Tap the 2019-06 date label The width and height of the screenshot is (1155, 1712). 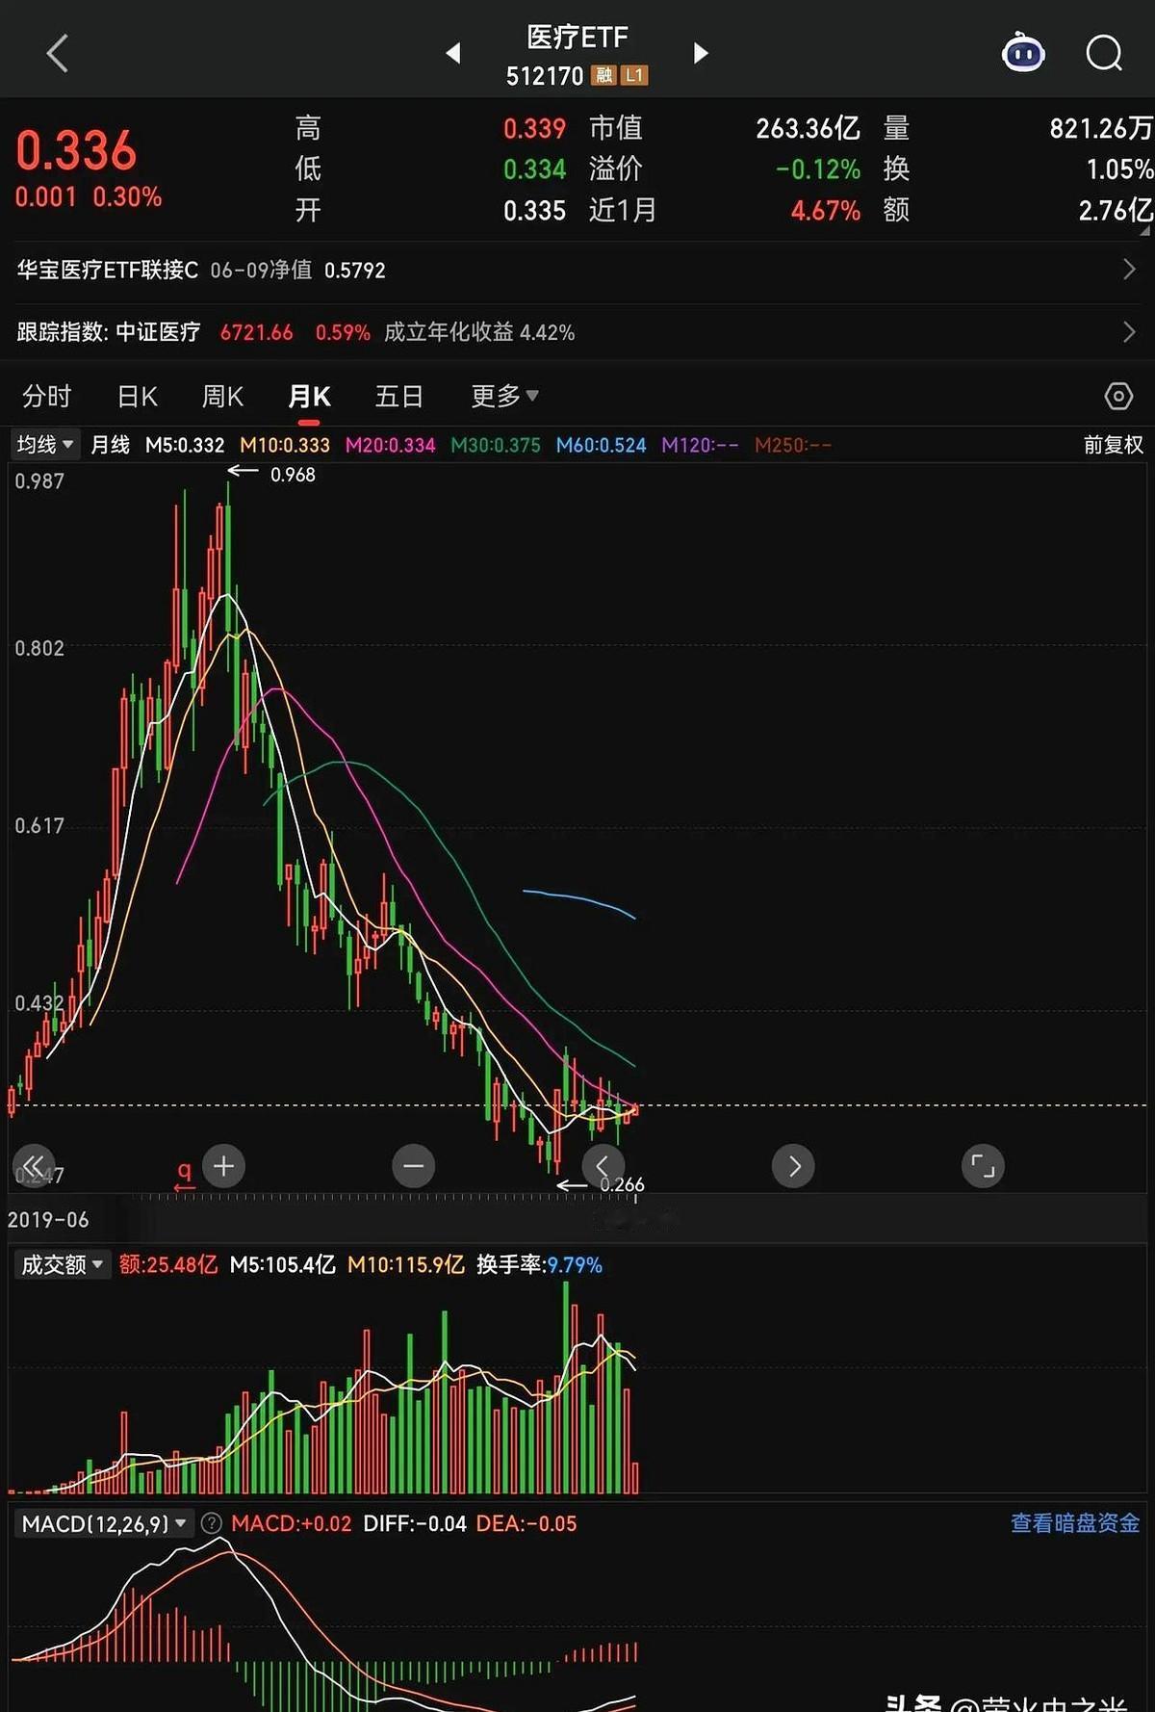point(48,1220)
